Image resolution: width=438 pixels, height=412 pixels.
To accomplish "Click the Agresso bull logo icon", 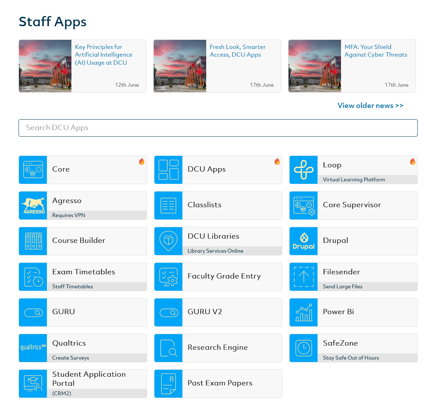I will coord(33,205).
